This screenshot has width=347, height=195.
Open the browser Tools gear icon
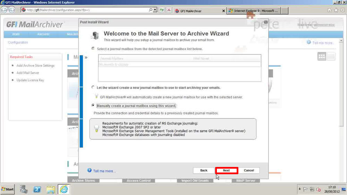coord(342,10)
